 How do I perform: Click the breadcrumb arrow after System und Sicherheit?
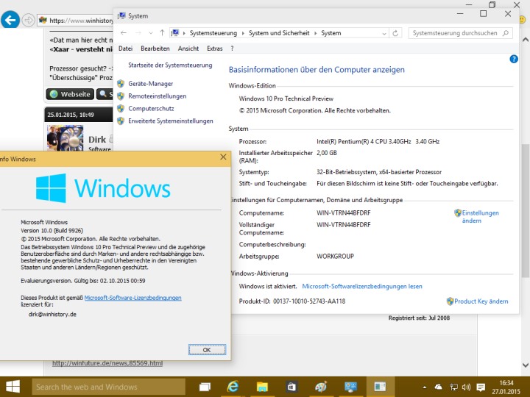click(x=315, y=33)
